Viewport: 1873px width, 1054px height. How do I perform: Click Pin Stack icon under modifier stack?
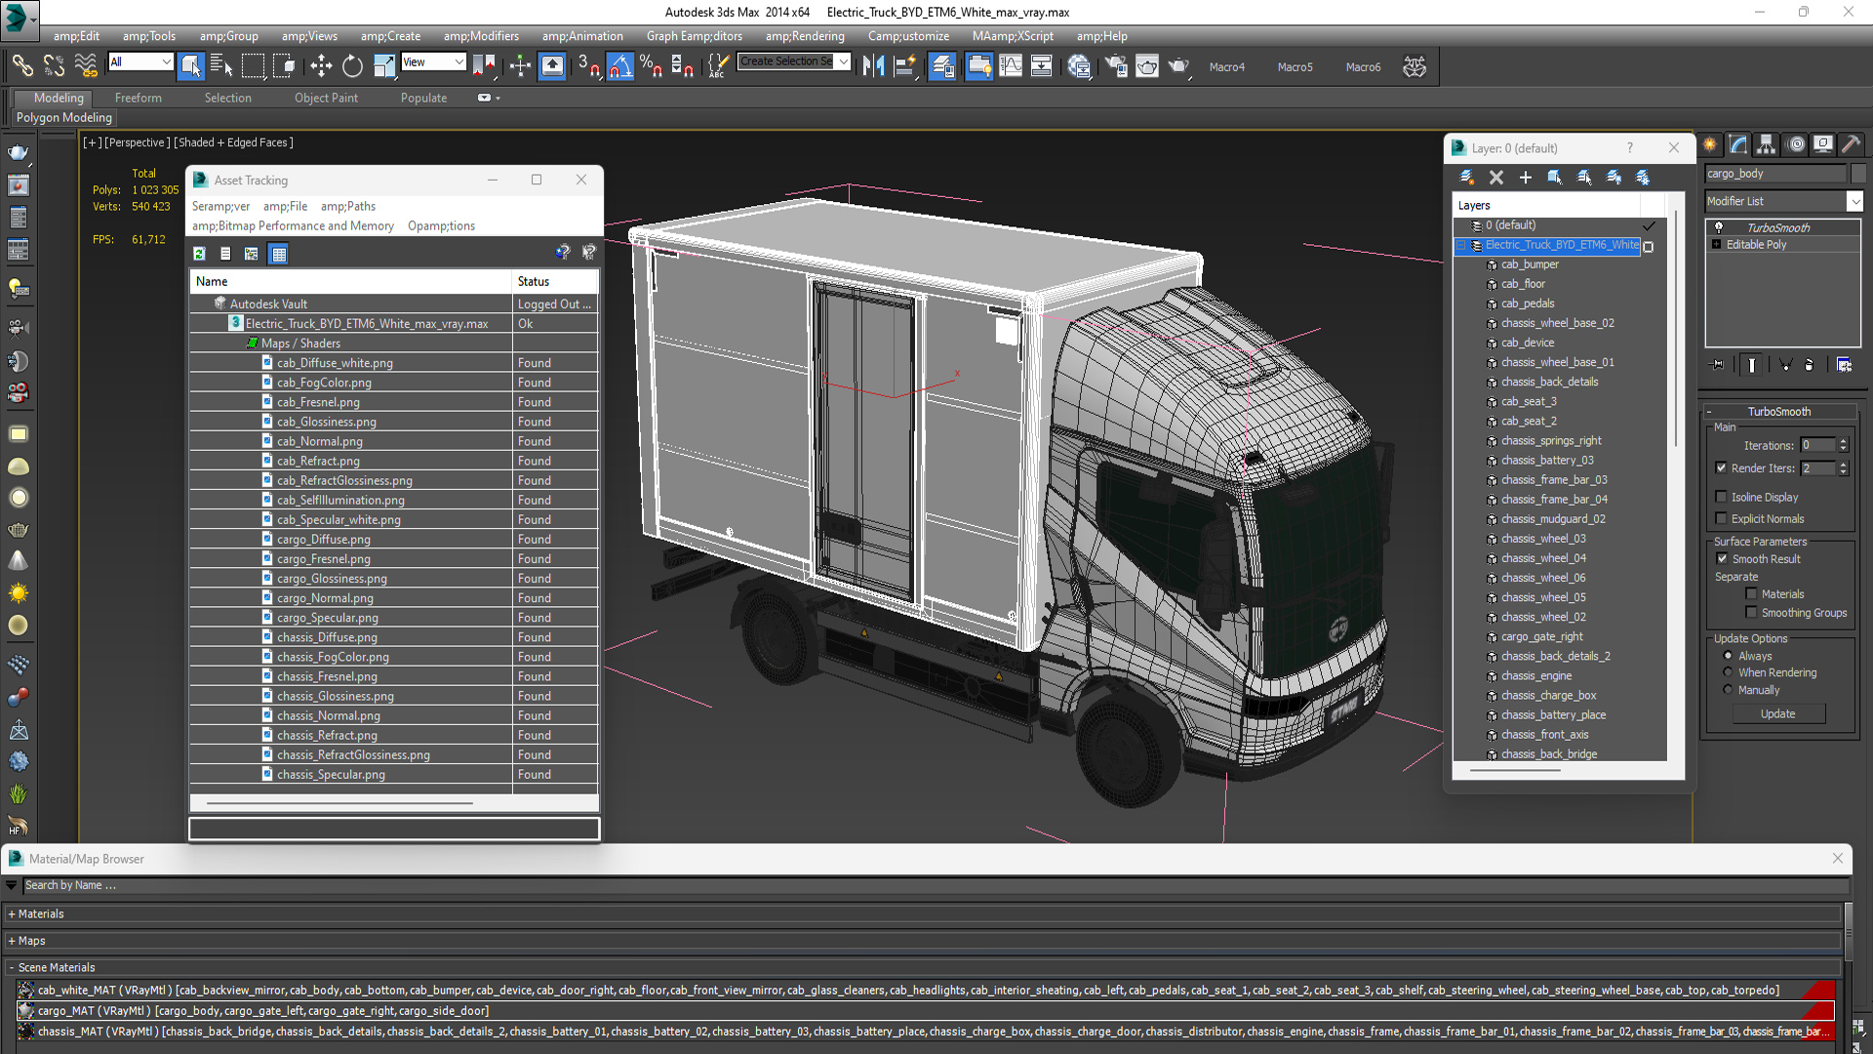tap(1718, 364)
